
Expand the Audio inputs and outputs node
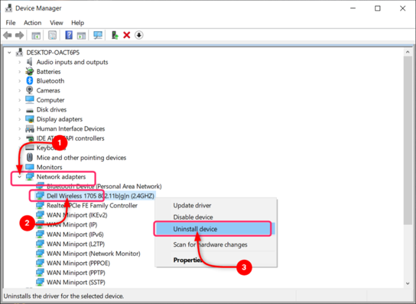[x=19, y=63]
